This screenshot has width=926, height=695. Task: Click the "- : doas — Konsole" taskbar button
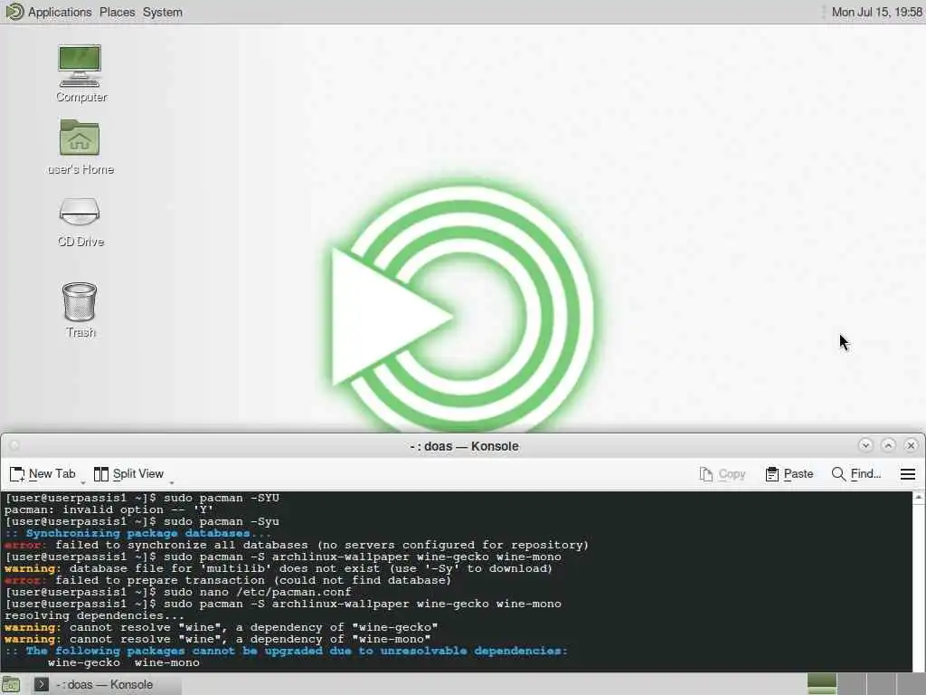[x=105, y=684]
